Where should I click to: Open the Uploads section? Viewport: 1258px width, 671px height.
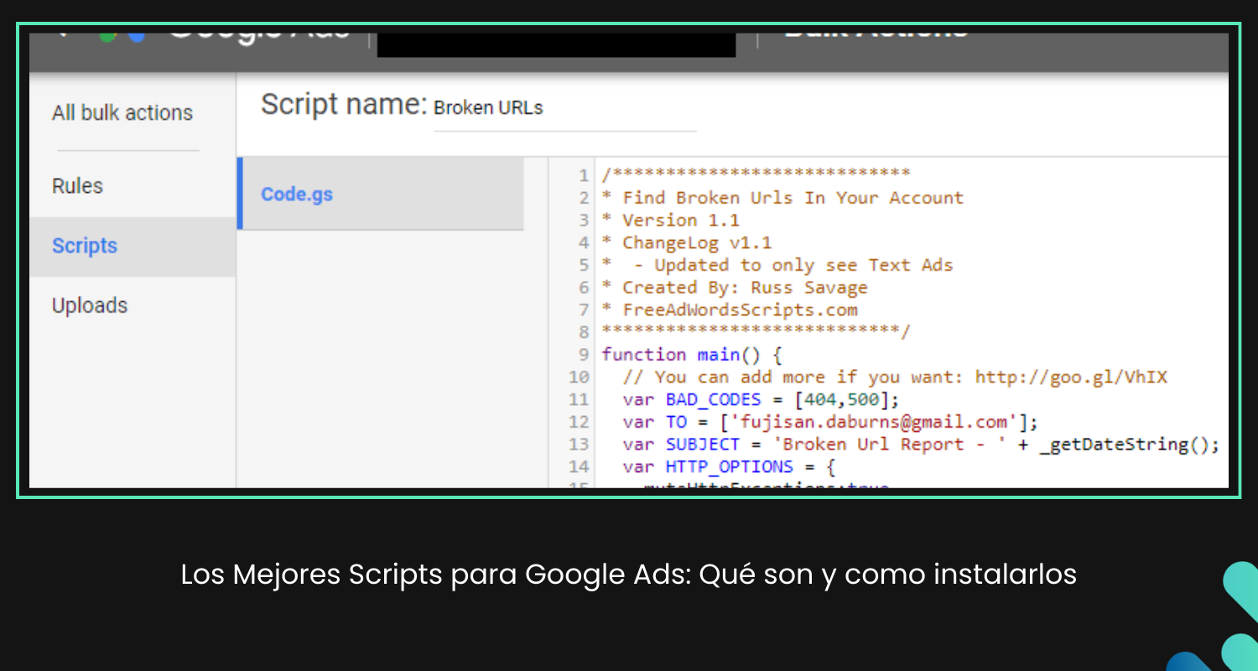89,305
